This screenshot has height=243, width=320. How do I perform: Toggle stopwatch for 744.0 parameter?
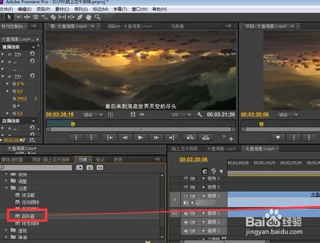tap(14, 98)
